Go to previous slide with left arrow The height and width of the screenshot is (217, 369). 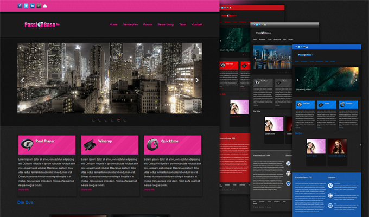pos(23,80)
